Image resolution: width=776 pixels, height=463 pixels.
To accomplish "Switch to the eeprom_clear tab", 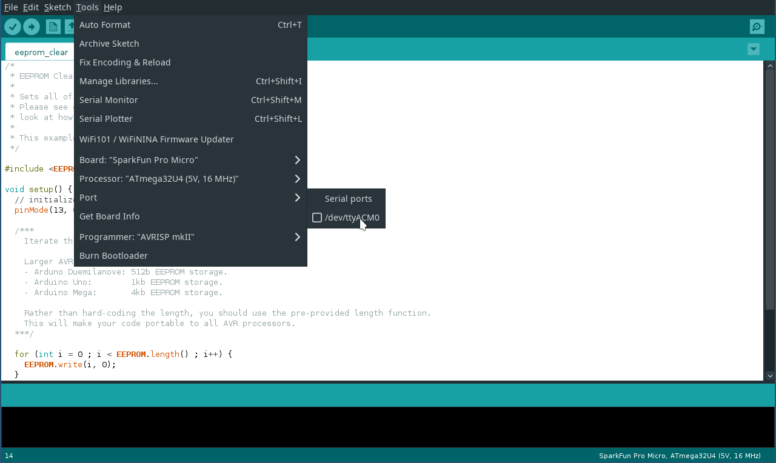I will (x=41, y=52).
